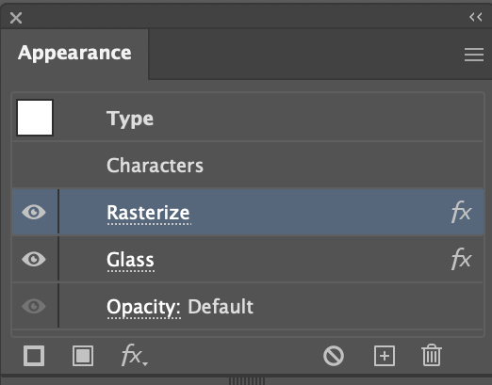Click the Clear Appearance icon
The image size is (492, 385).
(x=334, y=356)
